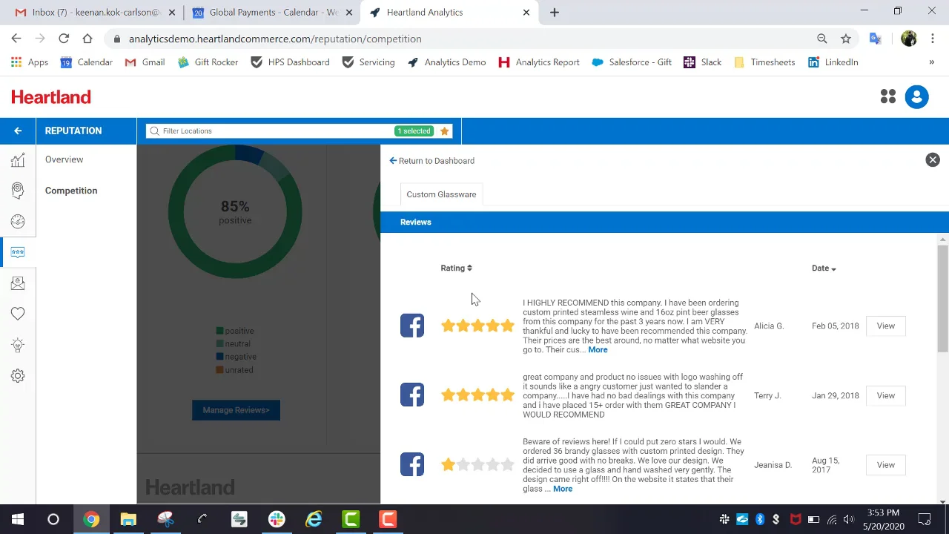Collapse sidebar with the back arrow

tap(18, 131)
